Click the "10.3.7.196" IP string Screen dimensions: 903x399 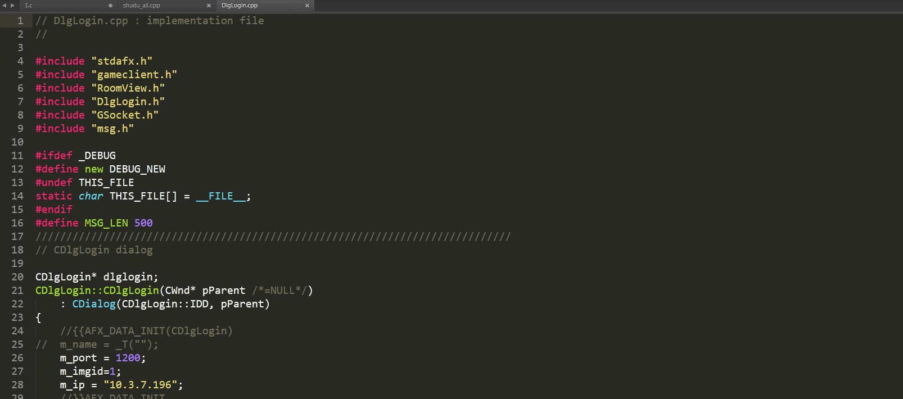point(141,385)
